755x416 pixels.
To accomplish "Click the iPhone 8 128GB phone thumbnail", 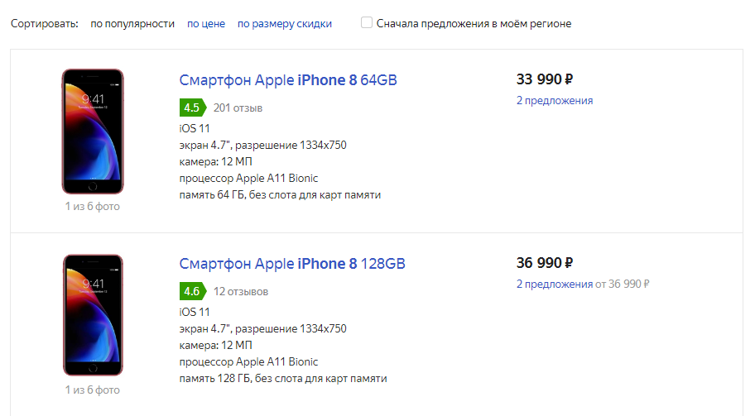I will click(93, 316).
